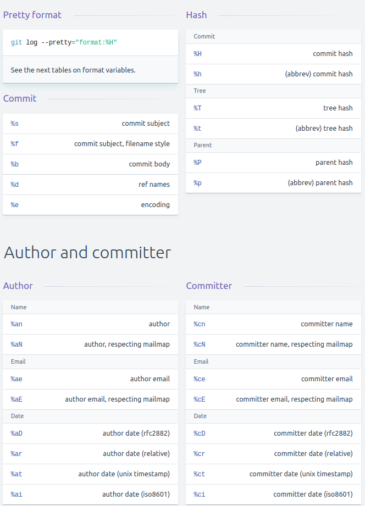365x506 pixels.
Task: Select the %cN committer name mailmap row
Action: tap(273, 344)
